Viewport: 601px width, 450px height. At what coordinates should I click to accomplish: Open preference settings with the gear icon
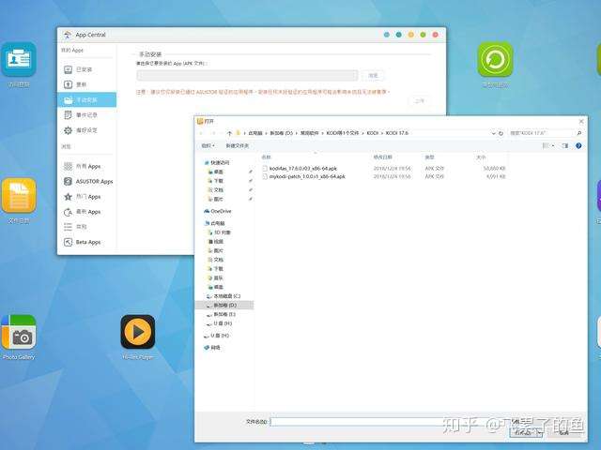(x=69, y=130)
